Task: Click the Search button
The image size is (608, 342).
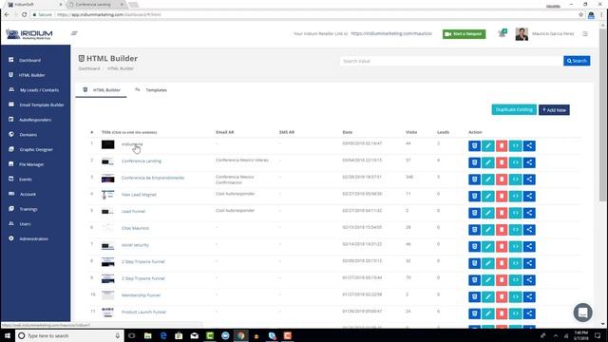Action: tap(577, 61)
